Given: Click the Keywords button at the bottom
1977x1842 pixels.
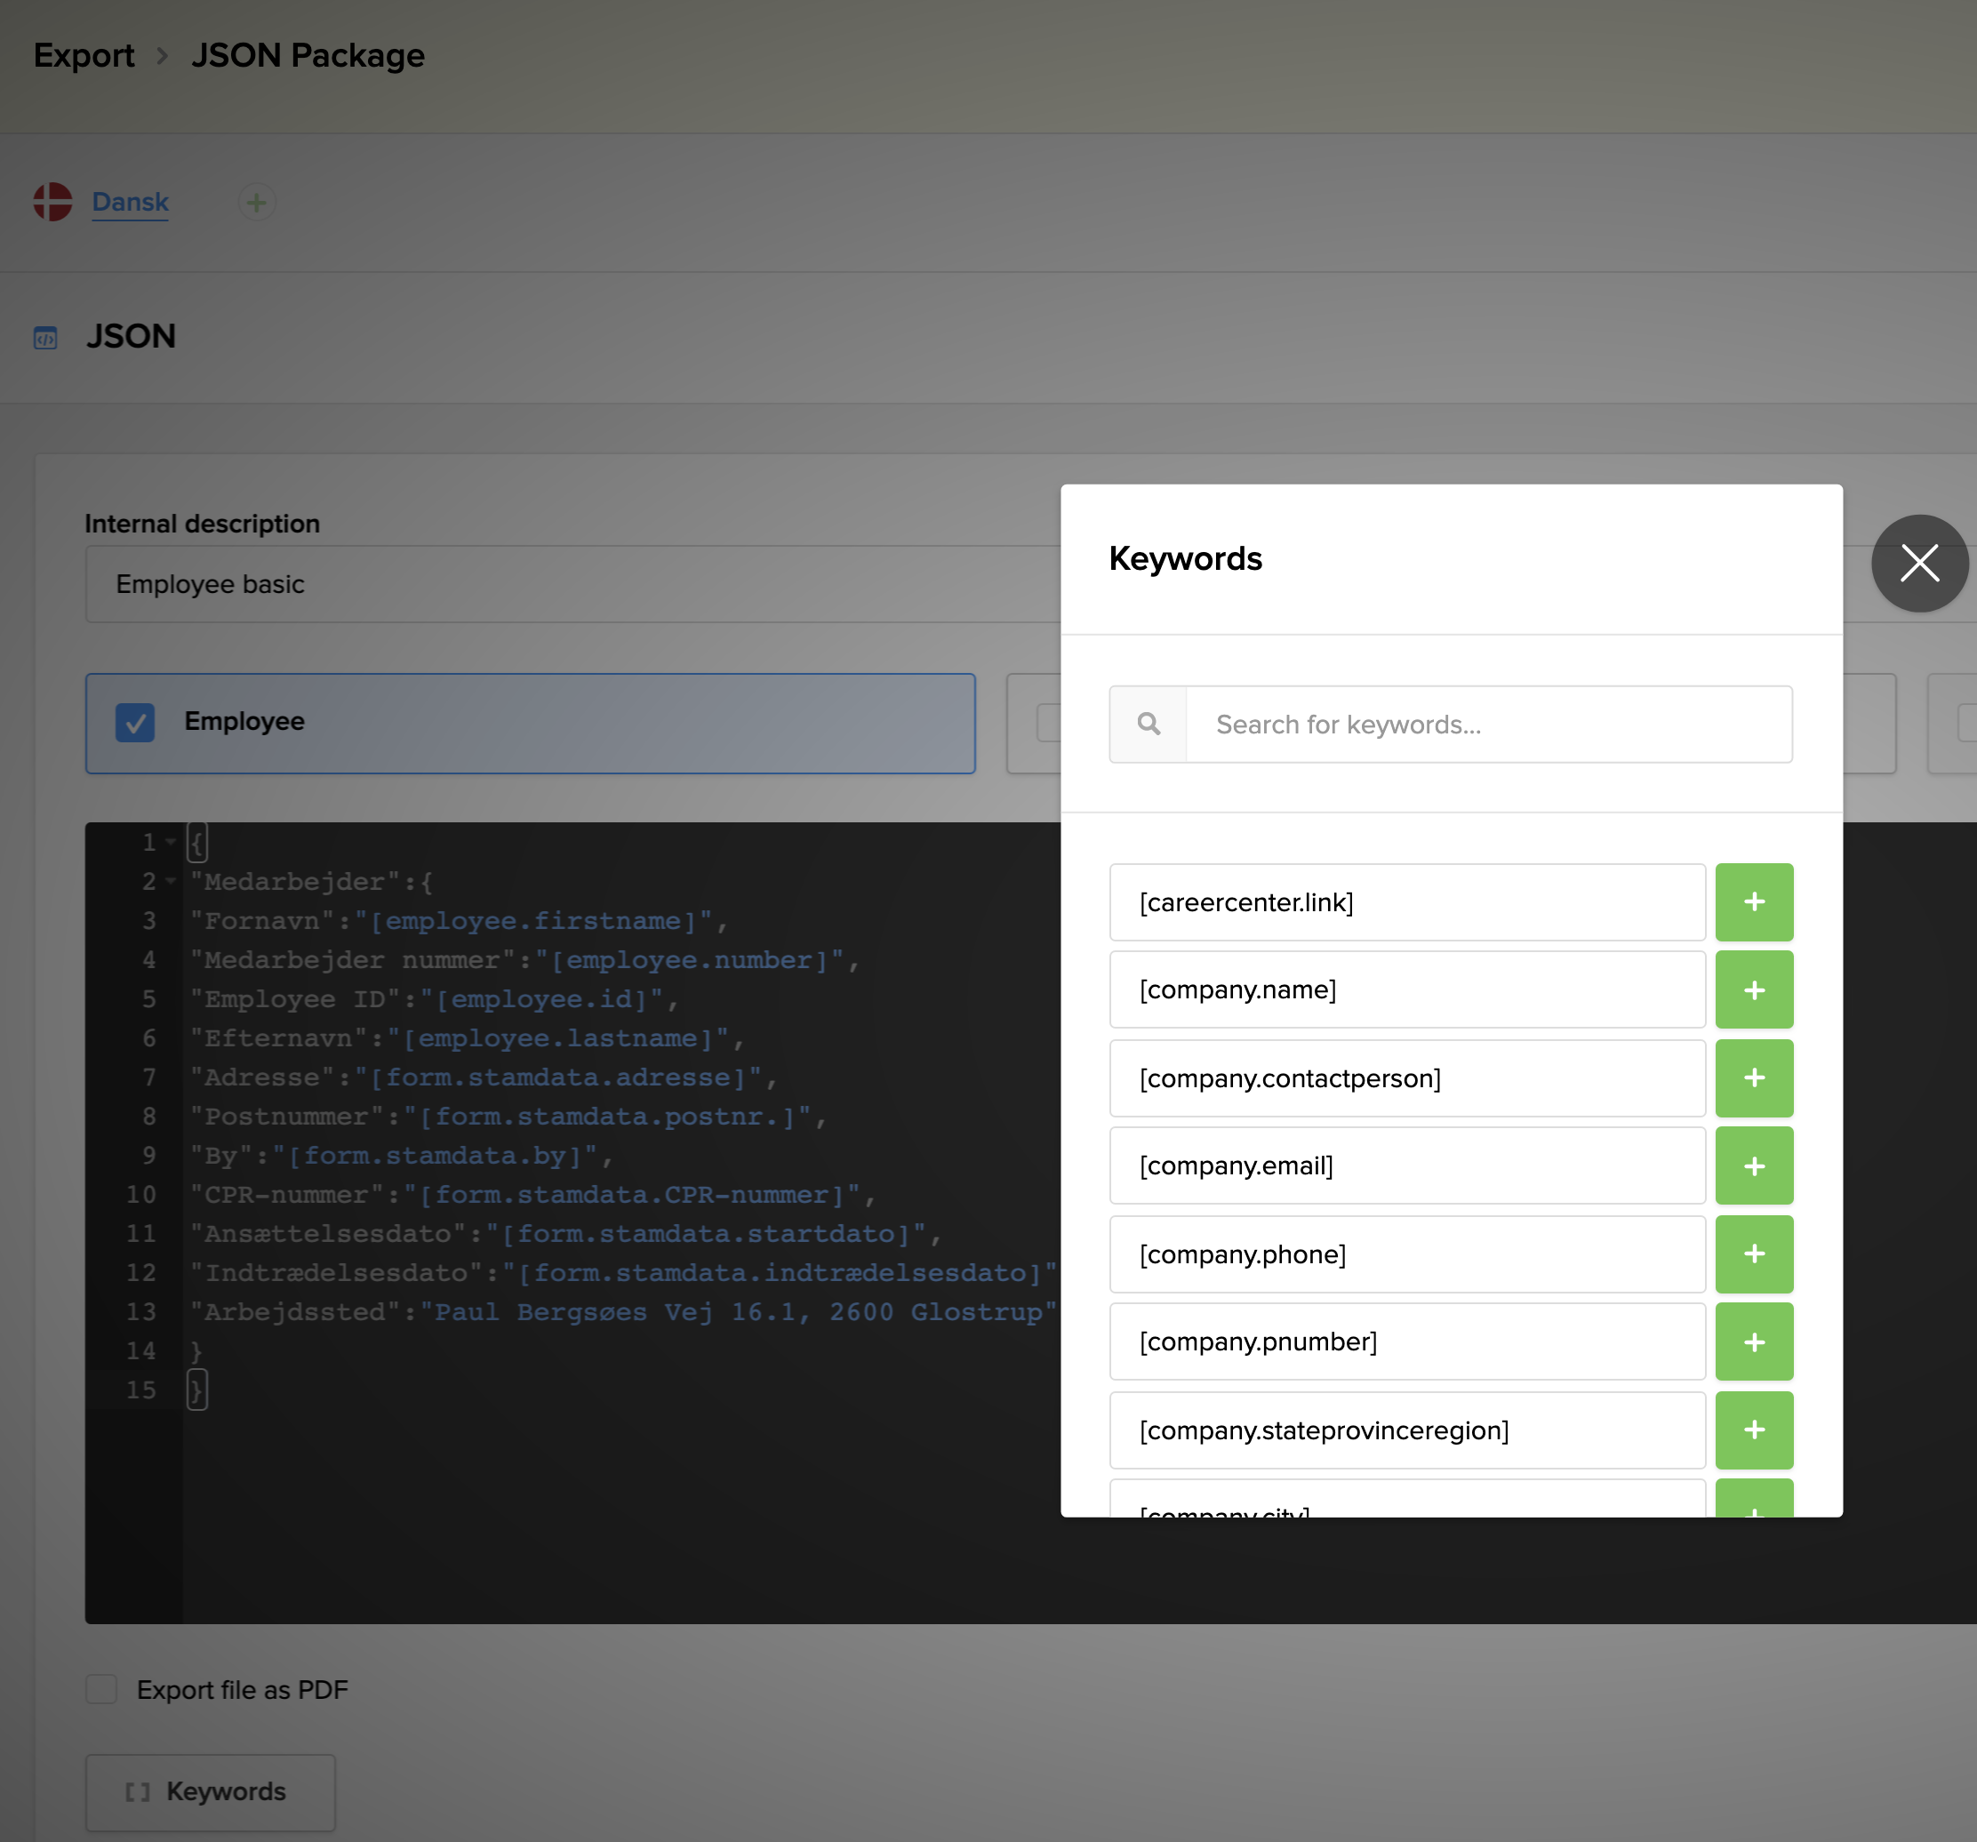Looking at the screenshot, I should click(x=210, y=1791).
